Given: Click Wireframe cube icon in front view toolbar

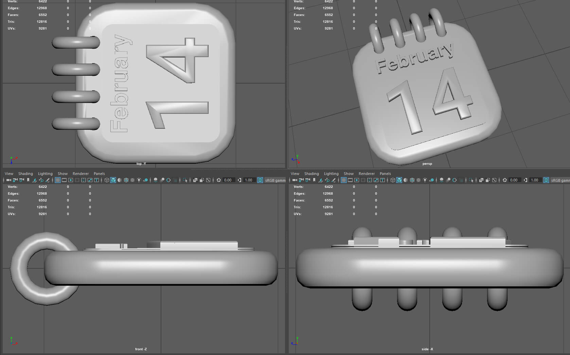Looking at the screenshot, I should (x=107, y=180).
